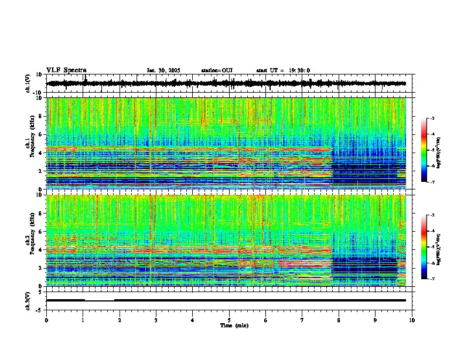The width and height of the screenshot is (464, 359).
Task: Click the thin gap segment in ch.3 trace
Action: [100, 301]
